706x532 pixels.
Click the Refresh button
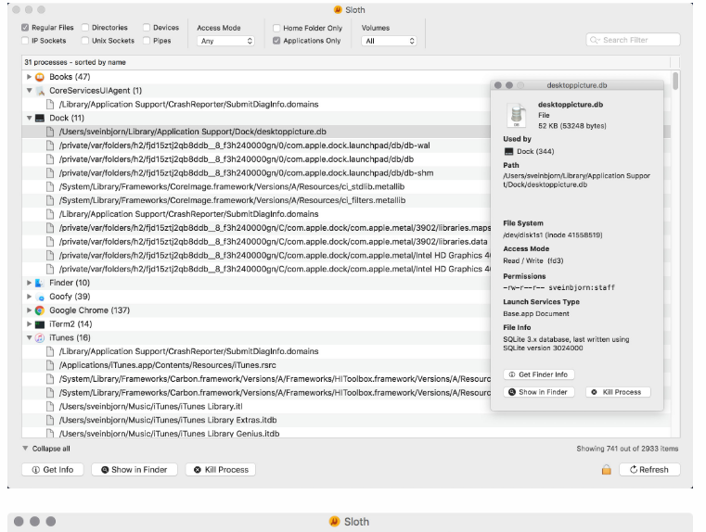(648, 470)
